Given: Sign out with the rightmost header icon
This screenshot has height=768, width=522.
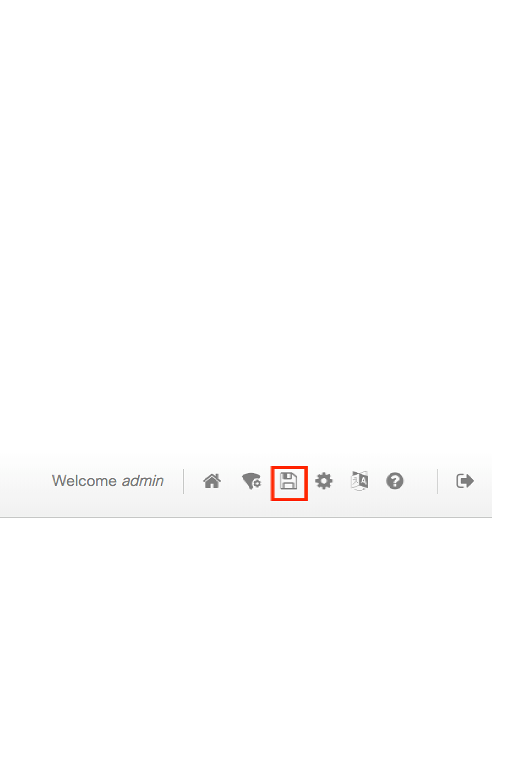Looking at the screenshot, I should (x=465, y=481).
